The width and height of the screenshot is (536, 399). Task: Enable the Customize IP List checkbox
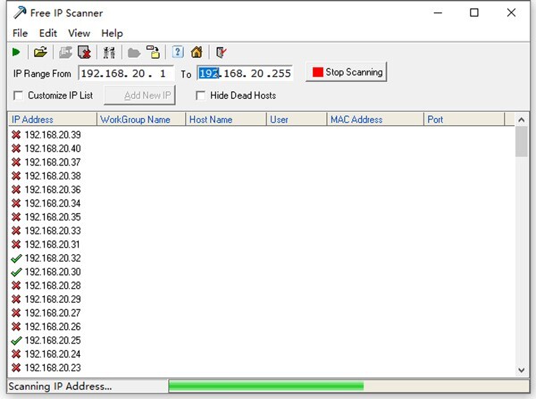tap(19, 96)
